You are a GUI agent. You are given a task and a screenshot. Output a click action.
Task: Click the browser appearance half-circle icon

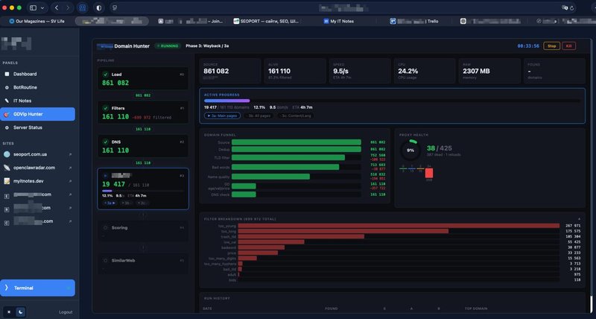[x=99, y=7]
